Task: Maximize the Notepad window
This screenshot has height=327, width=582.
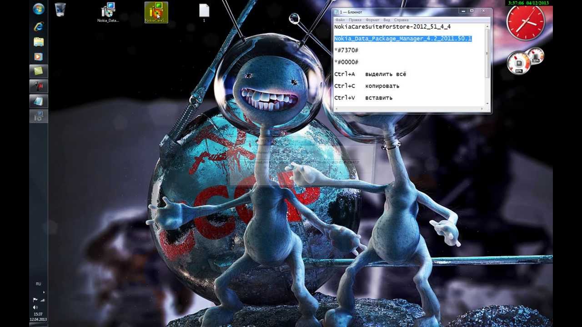Action: pos(472,11)
